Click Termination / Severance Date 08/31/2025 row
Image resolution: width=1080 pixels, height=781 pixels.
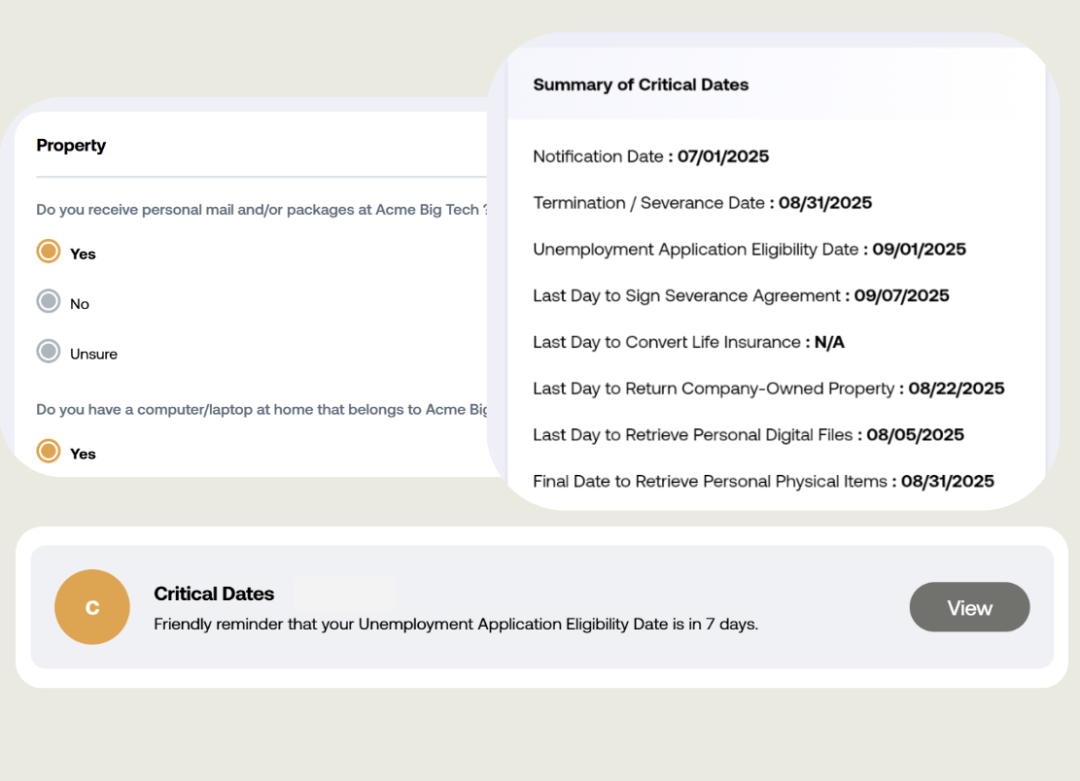pyautogui.click(x=703, y=202)
